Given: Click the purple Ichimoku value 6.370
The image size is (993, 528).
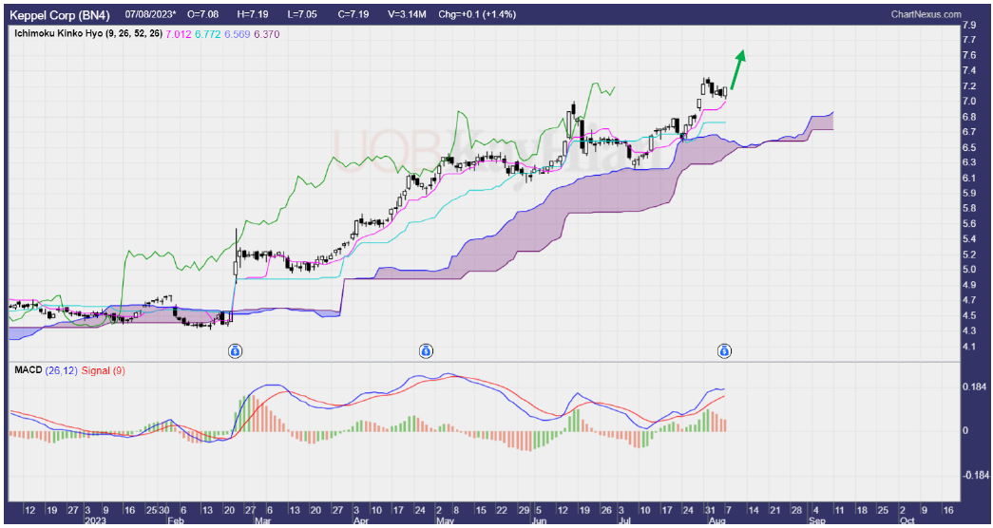Looking at the screenshot, I should pyautogui.click(x=267, y=34).
